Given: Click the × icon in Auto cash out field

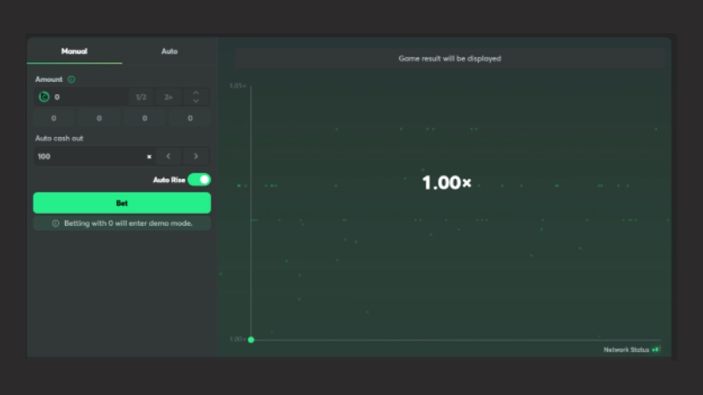Looking at the screenshot, I should coord(149,157).
